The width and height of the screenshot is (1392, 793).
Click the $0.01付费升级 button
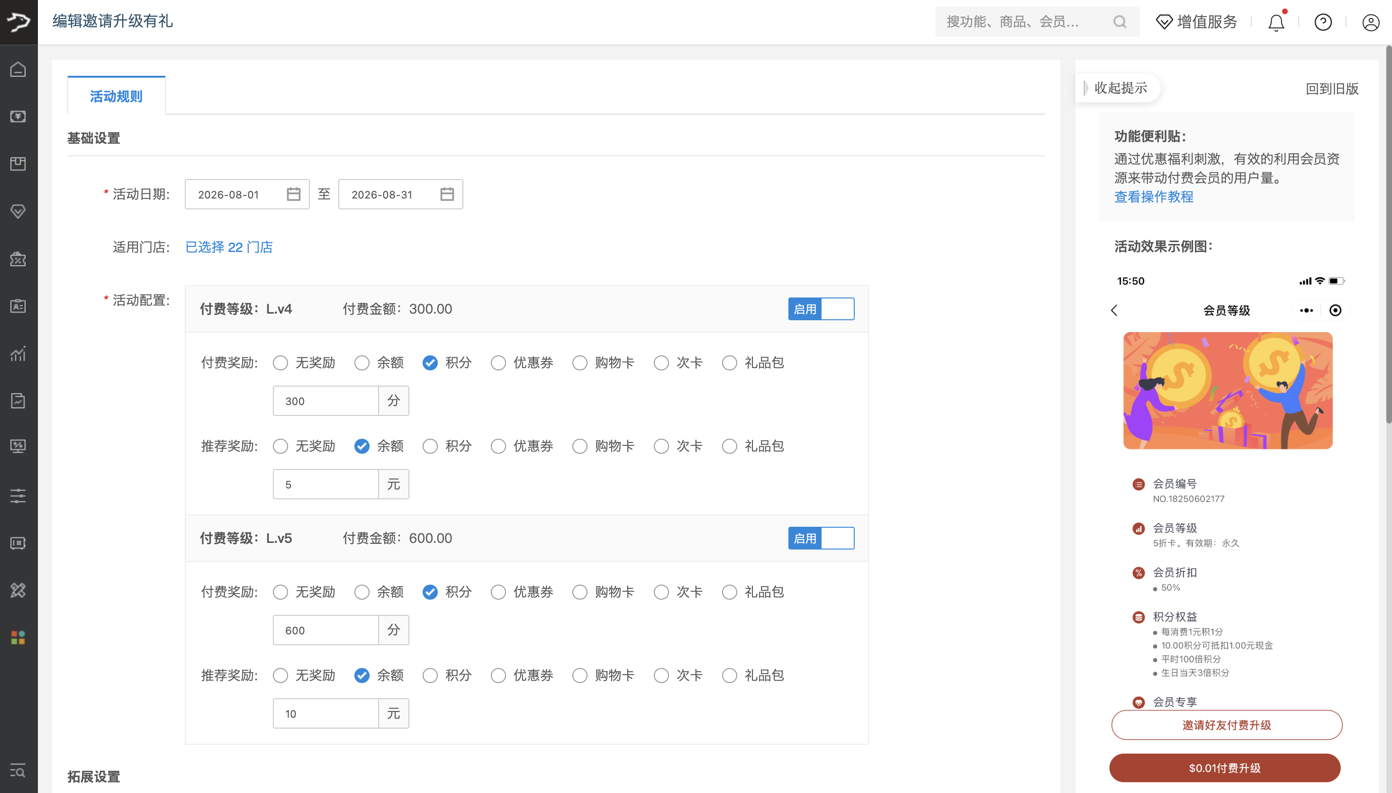(1225, 768)
